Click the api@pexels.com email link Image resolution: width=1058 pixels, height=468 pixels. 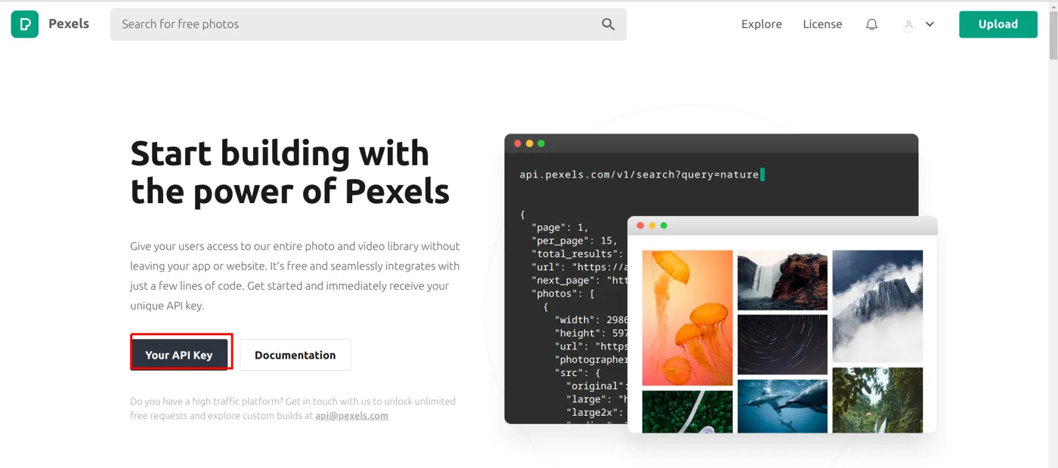[351, 416]
